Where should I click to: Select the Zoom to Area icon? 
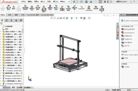tap(55, 18)
